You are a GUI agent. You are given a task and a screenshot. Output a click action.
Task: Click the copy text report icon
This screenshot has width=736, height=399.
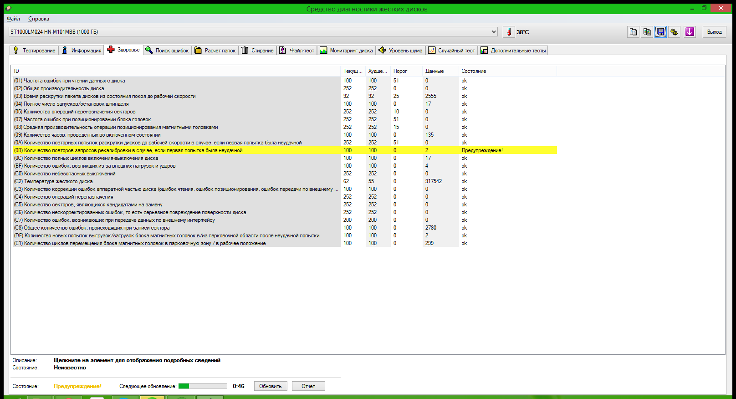(x=633, y=32)
